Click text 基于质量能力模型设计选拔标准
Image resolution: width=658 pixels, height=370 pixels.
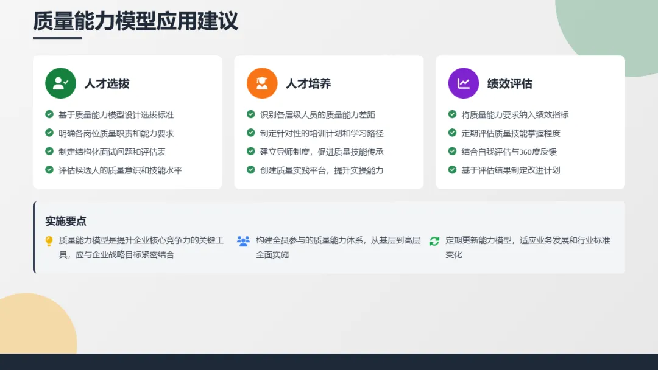(116, 115)
